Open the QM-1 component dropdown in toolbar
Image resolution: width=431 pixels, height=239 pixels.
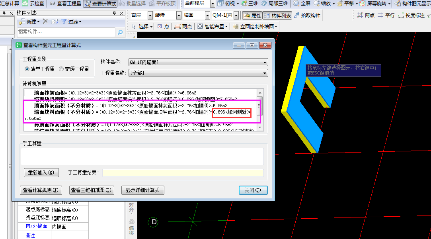click(x=236, y=16)
